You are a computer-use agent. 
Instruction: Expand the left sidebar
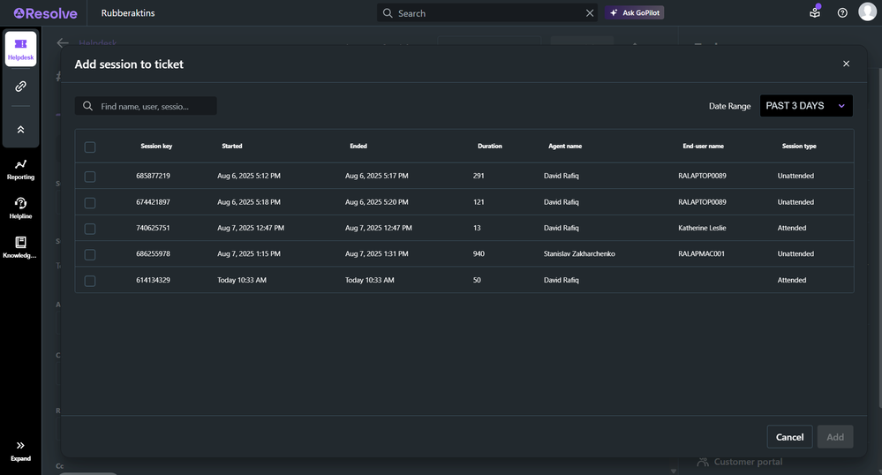[20, 450]
